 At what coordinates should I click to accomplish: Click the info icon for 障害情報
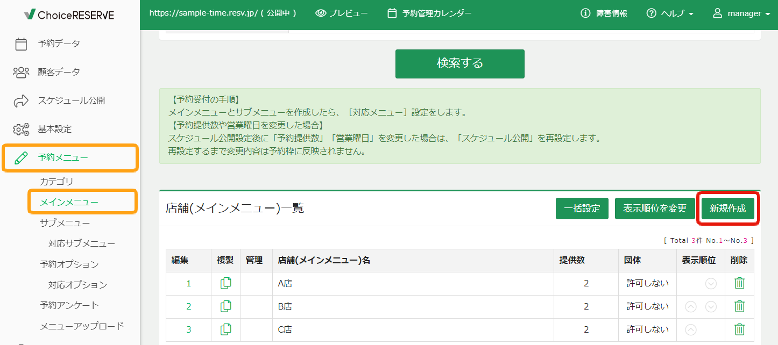586,13
